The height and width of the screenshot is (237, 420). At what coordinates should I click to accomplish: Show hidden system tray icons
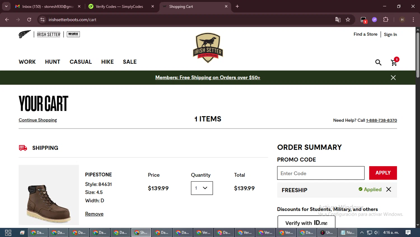(362, 233)
